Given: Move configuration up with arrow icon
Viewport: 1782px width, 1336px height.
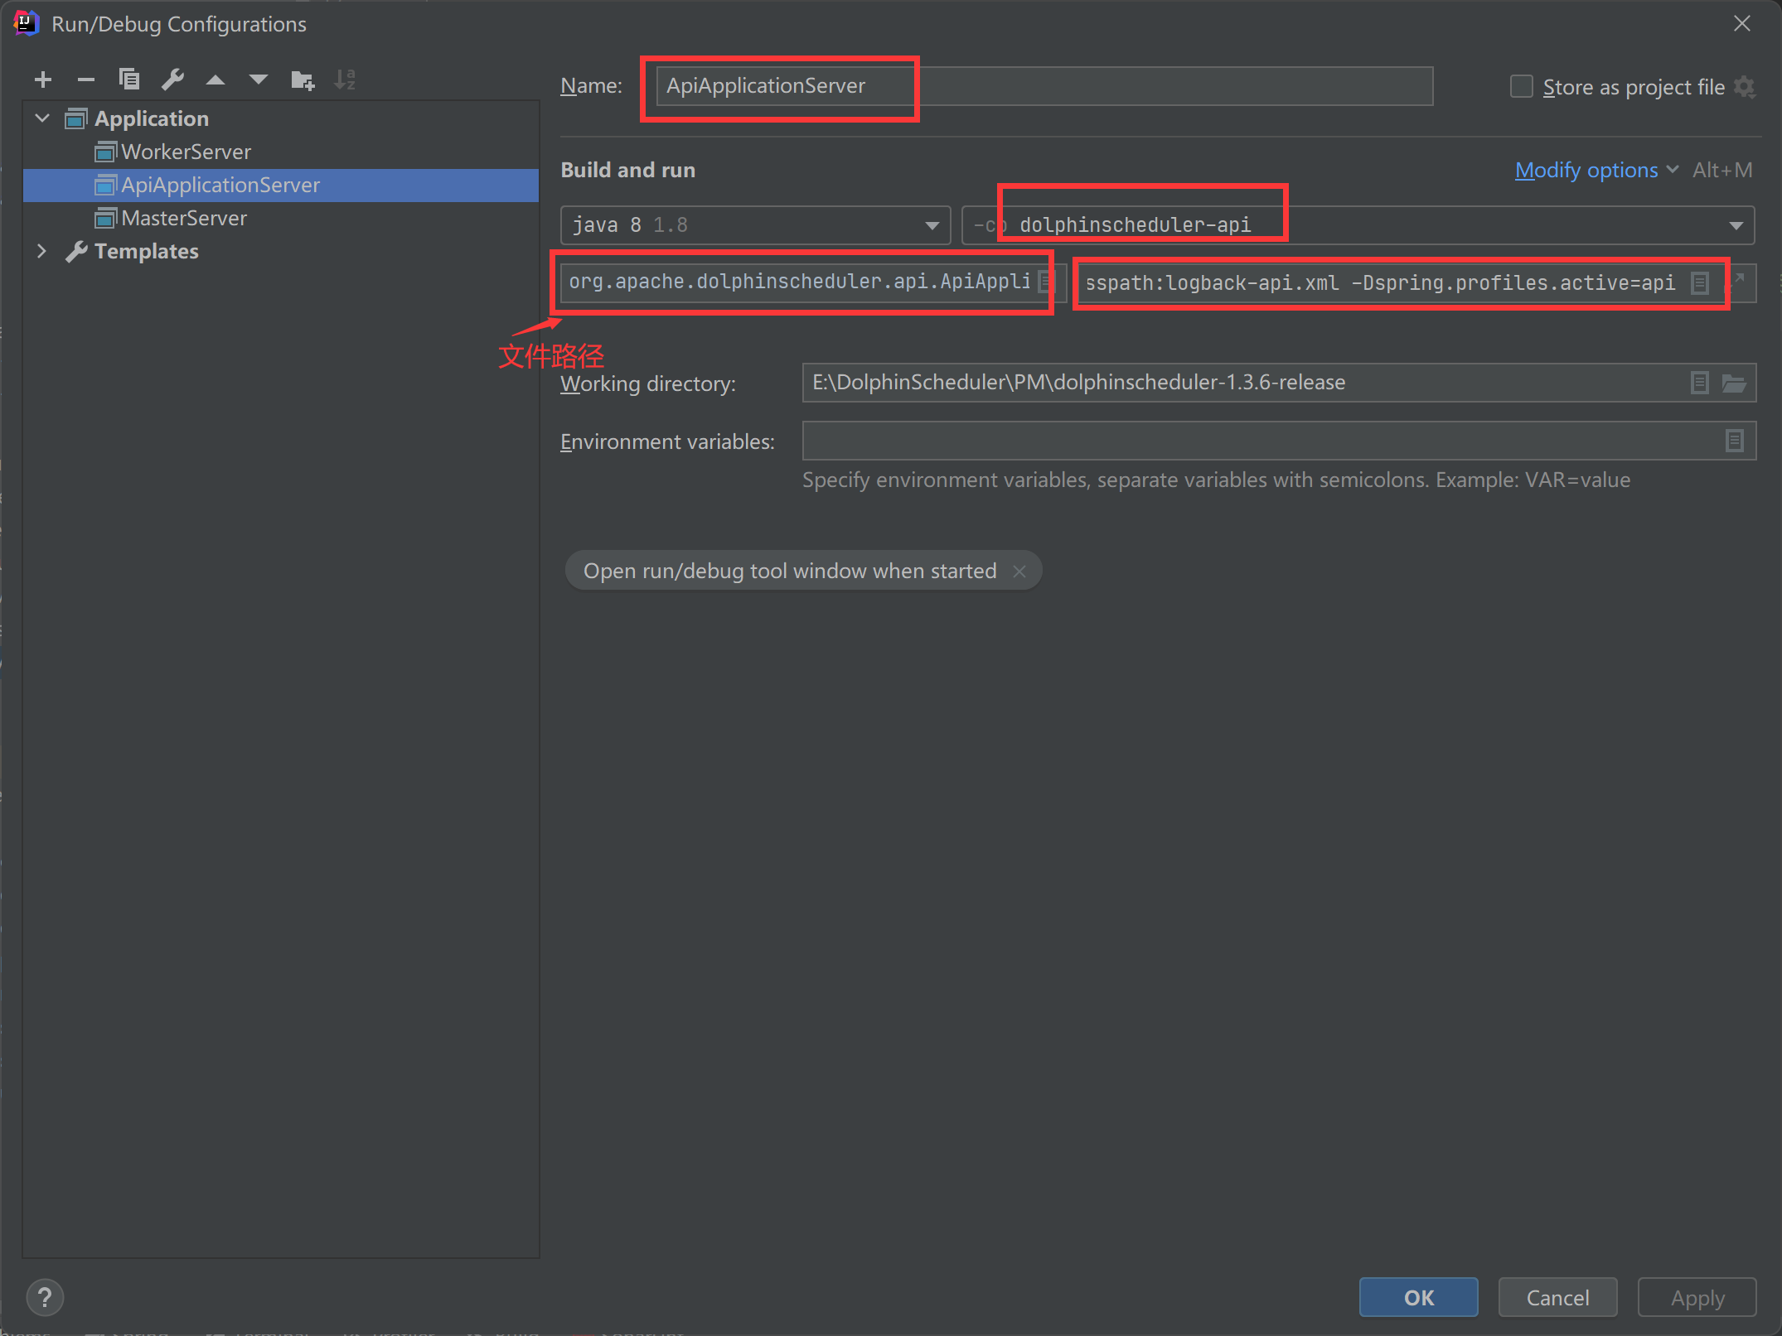Looking at the screenshot, I should pyautogui.click(x=215, y=80).
